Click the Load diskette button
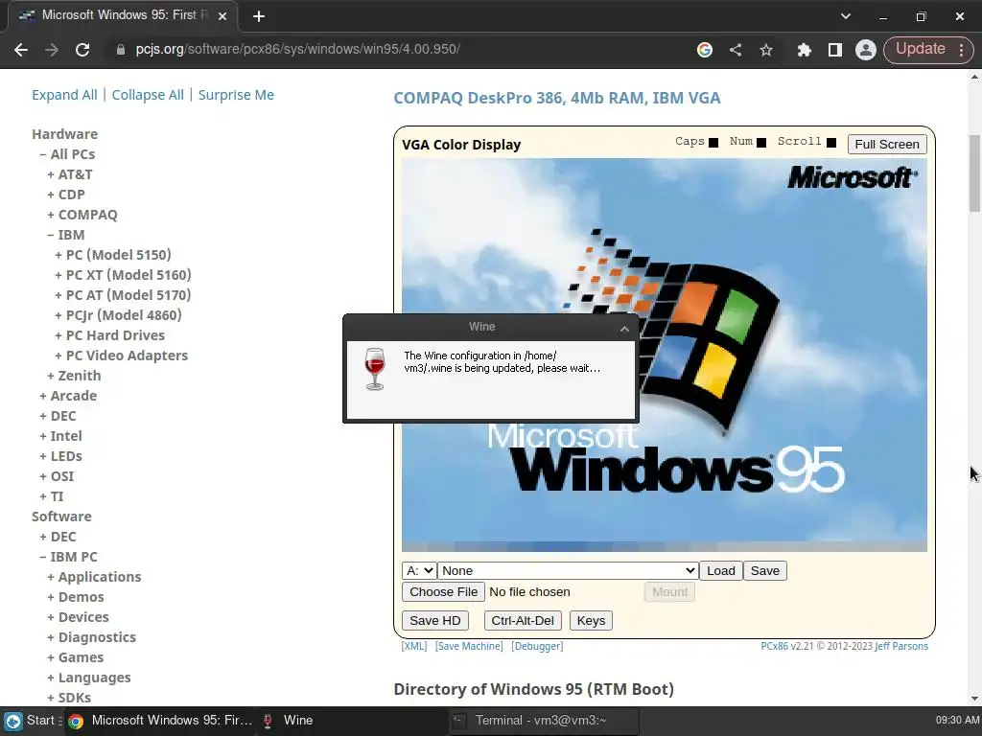The width and height of the screenshot is (982, 736). [x=721, y=571]
